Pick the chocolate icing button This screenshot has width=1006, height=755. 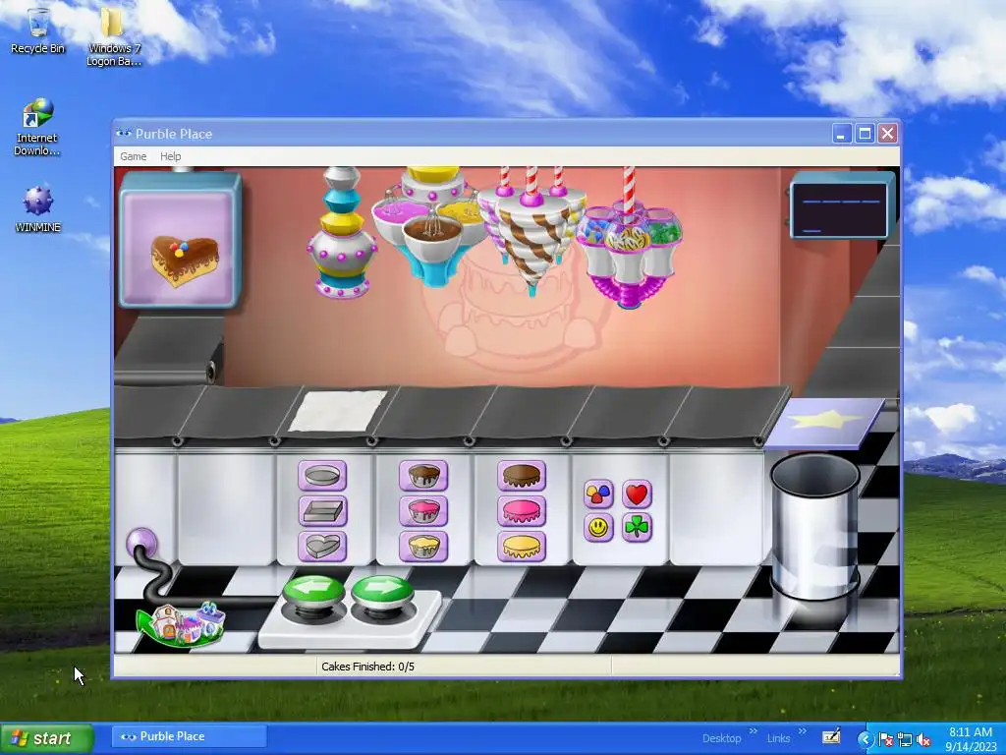pyautogui.click(x=522, y=476)
